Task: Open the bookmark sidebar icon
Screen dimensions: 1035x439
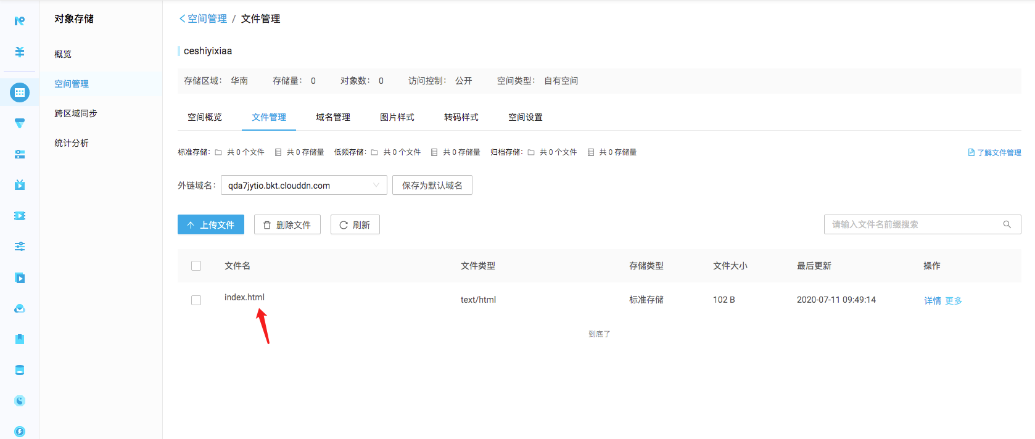Action: pos(20,339)
